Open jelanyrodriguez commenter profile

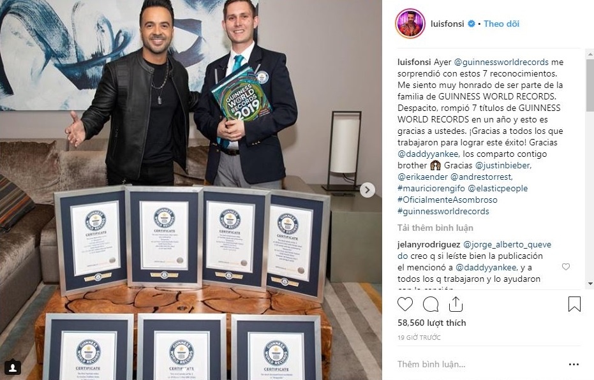(x=429, y=244)
